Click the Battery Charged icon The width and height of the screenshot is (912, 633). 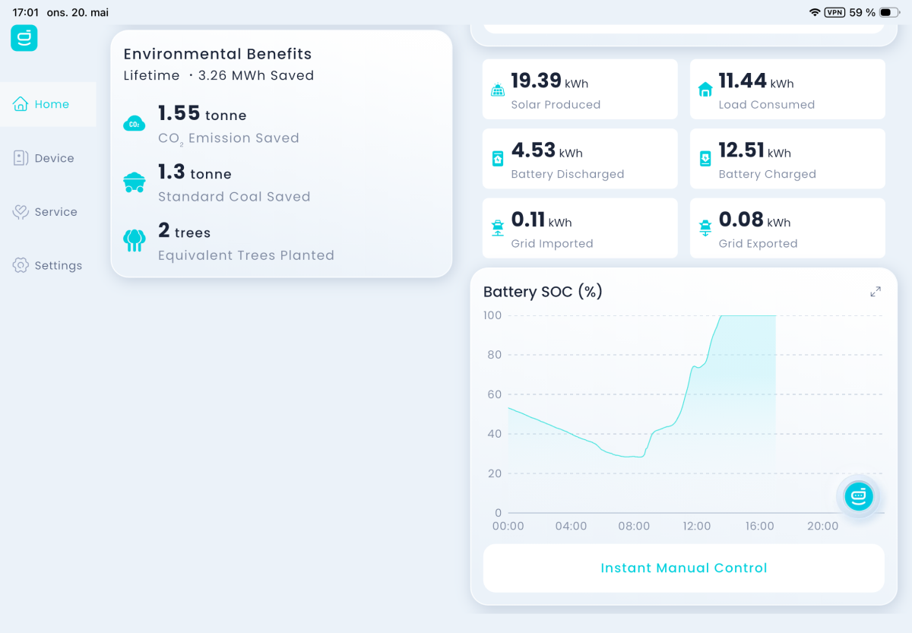[705, 159]
